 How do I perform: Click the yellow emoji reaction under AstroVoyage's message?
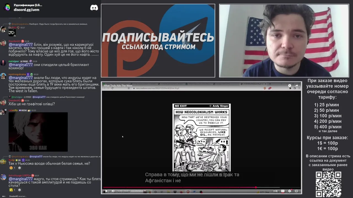click(12, 190)
